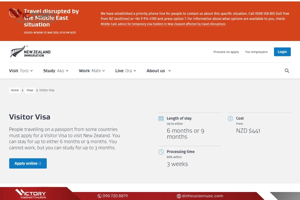Open the Live Ora dropdown
The image size is (300, 200).
point(125,71)
